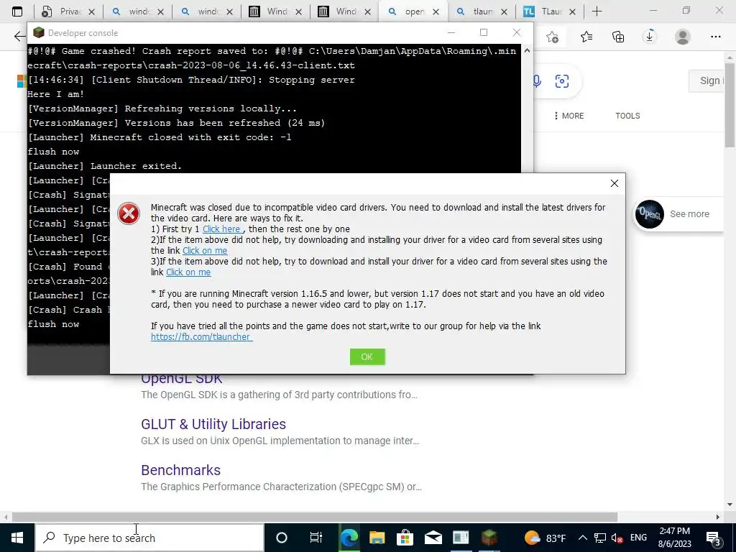This screenshot has height=552, width=736.
Task: Open File Explorer from taskbar
Action: 377,538
